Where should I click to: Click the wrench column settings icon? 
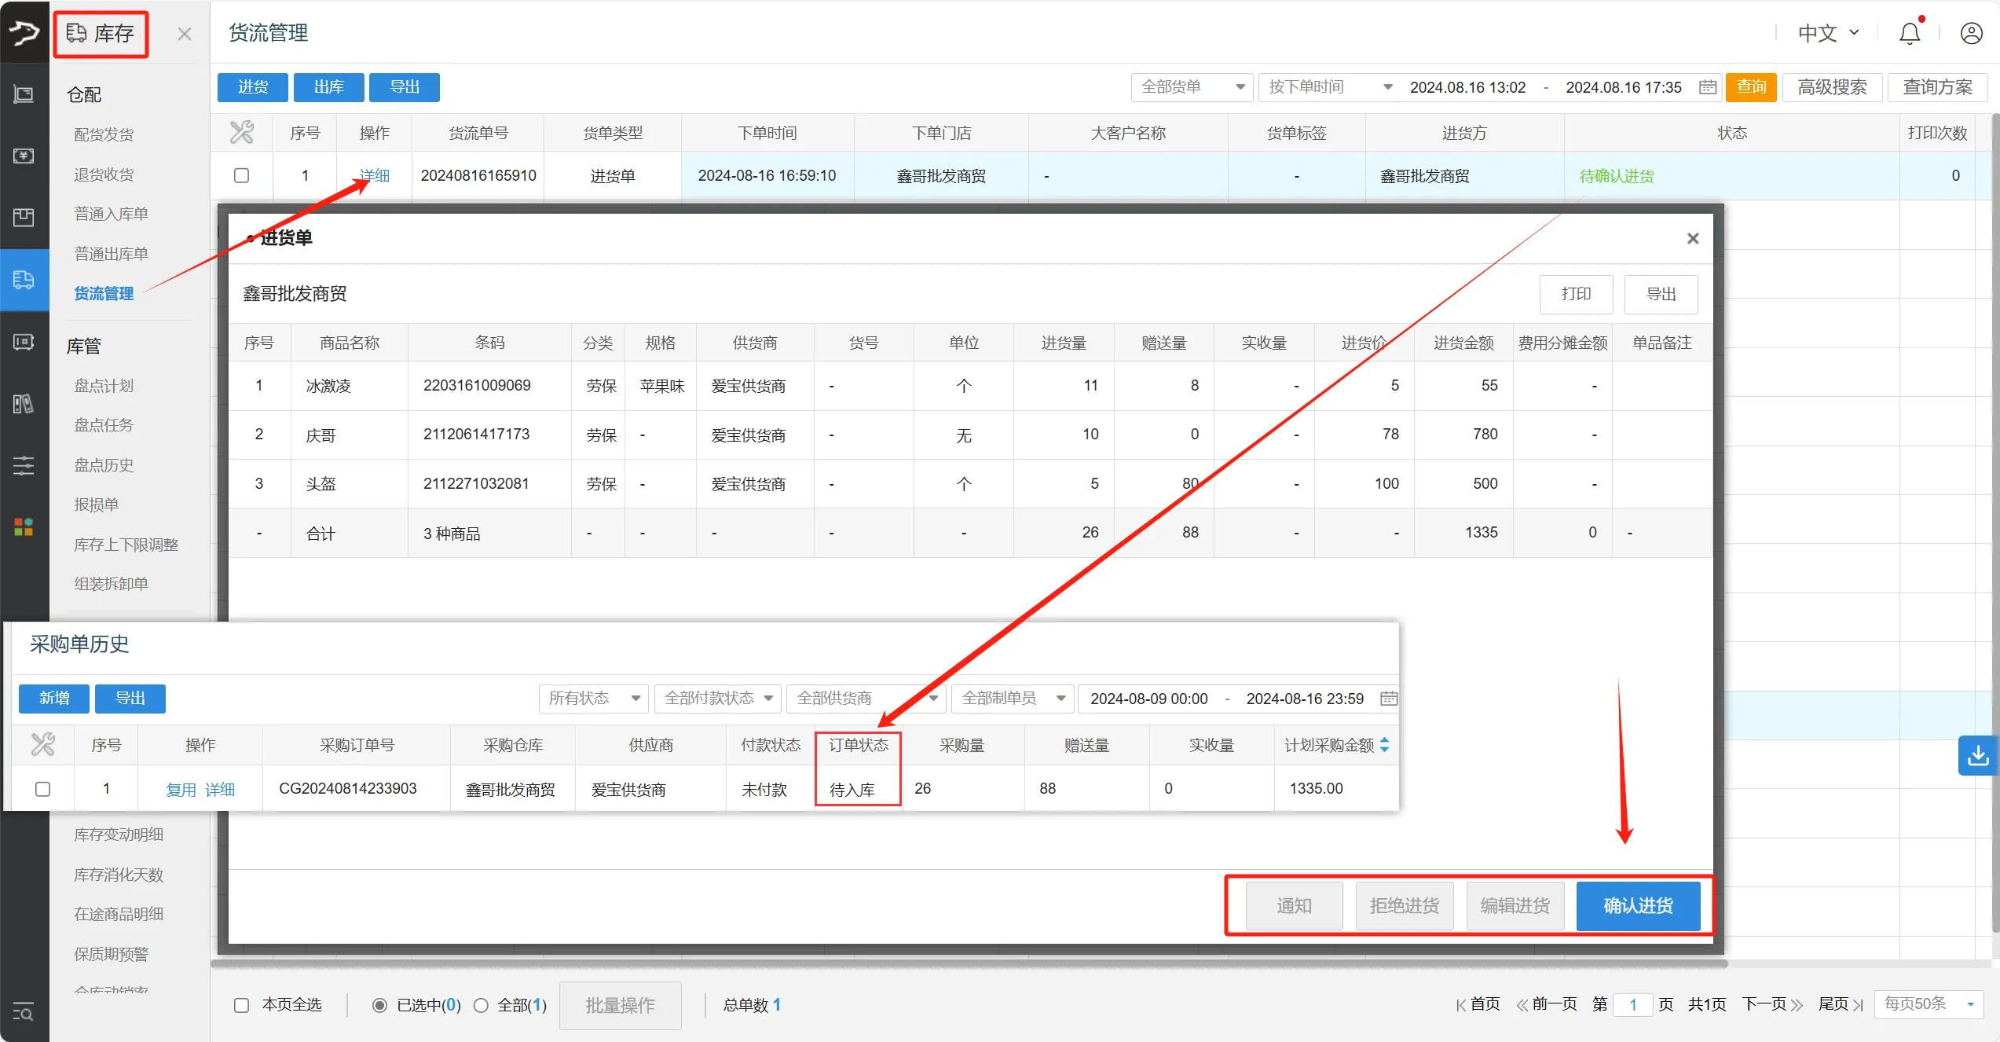coord(241,132)
